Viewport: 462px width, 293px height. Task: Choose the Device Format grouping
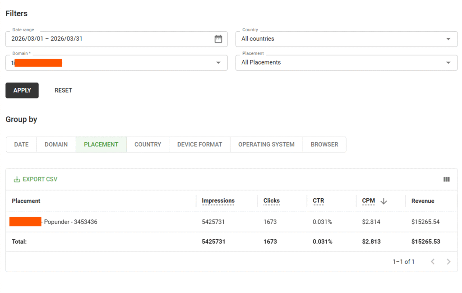(x=199, y=144)
